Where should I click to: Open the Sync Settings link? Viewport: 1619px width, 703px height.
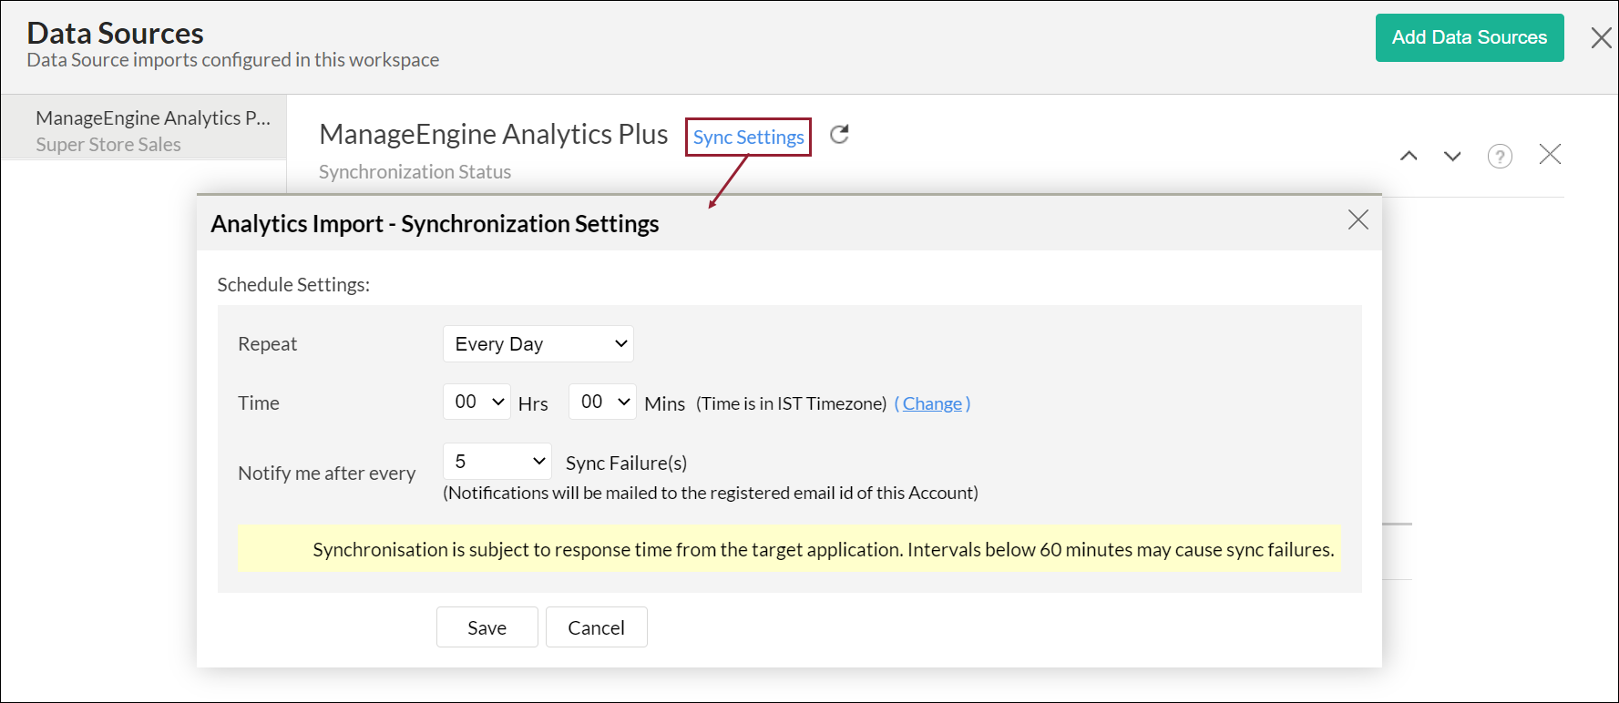pos(748,138)
